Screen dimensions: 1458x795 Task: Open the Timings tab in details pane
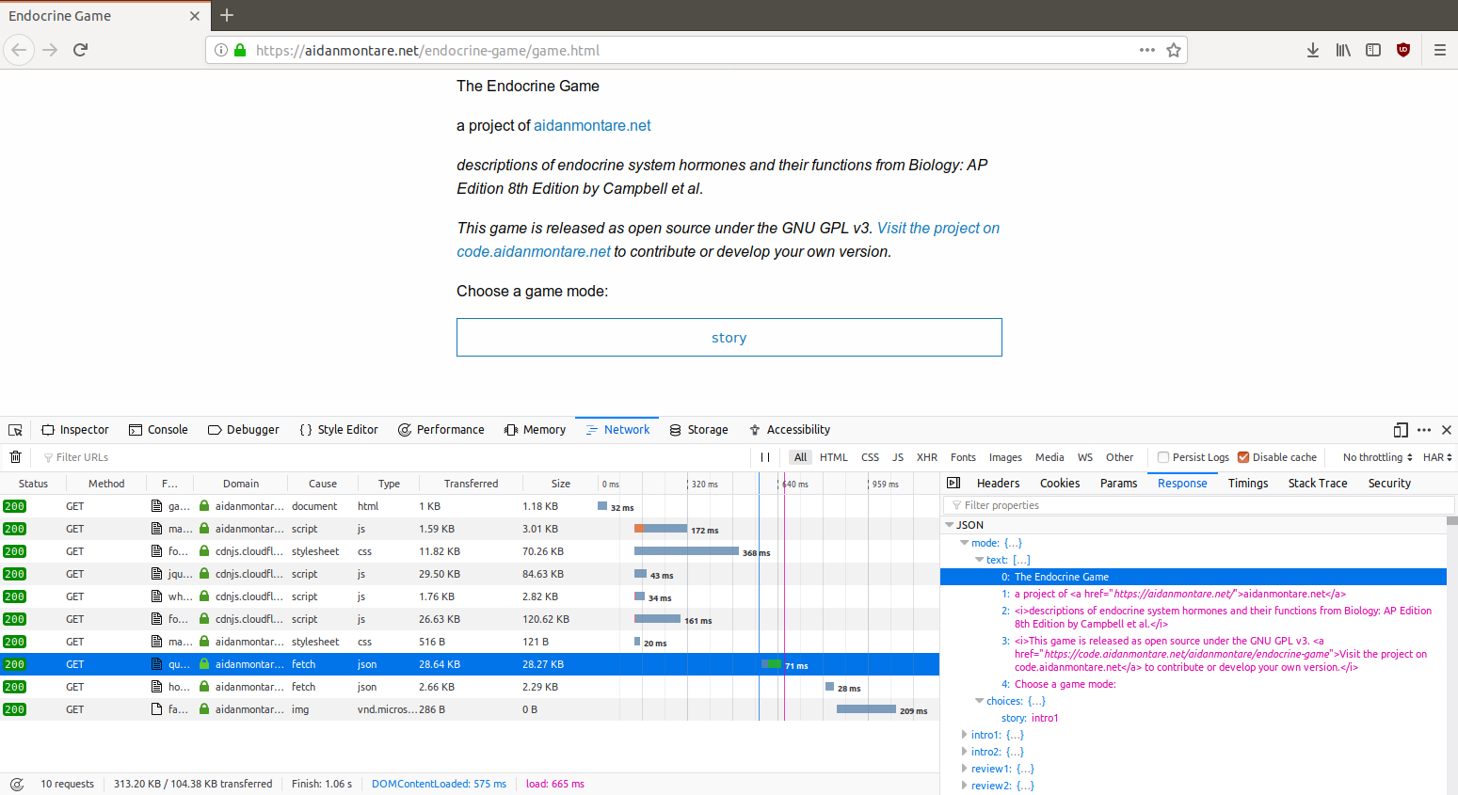(1247, 483)
